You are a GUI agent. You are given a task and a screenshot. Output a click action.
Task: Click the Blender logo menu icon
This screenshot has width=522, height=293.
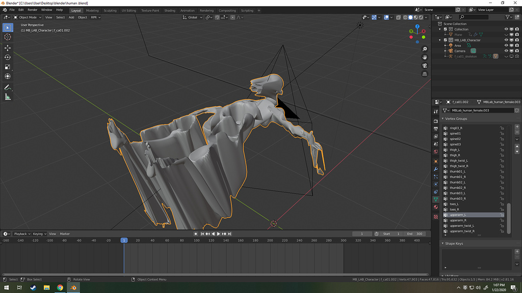click(5, 10)
